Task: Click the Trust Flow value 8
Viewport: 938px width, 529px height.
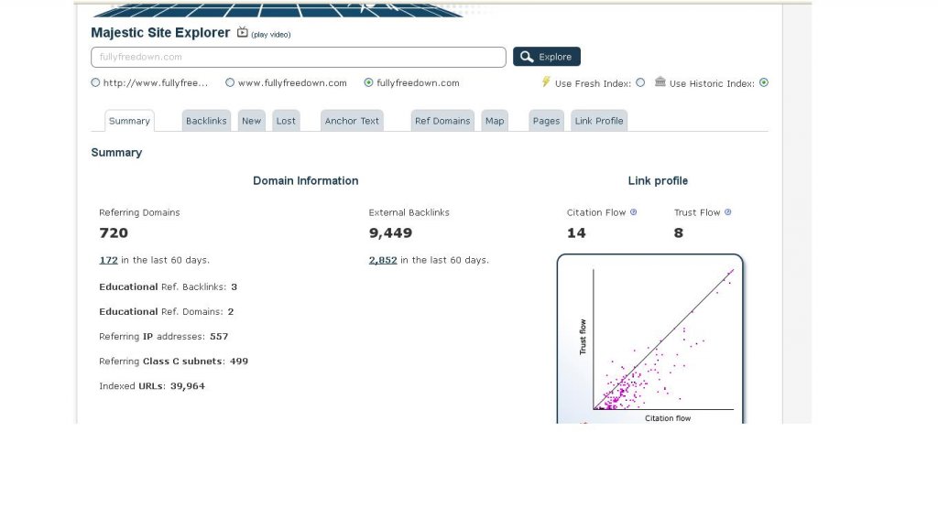Action: click(679, 233)
